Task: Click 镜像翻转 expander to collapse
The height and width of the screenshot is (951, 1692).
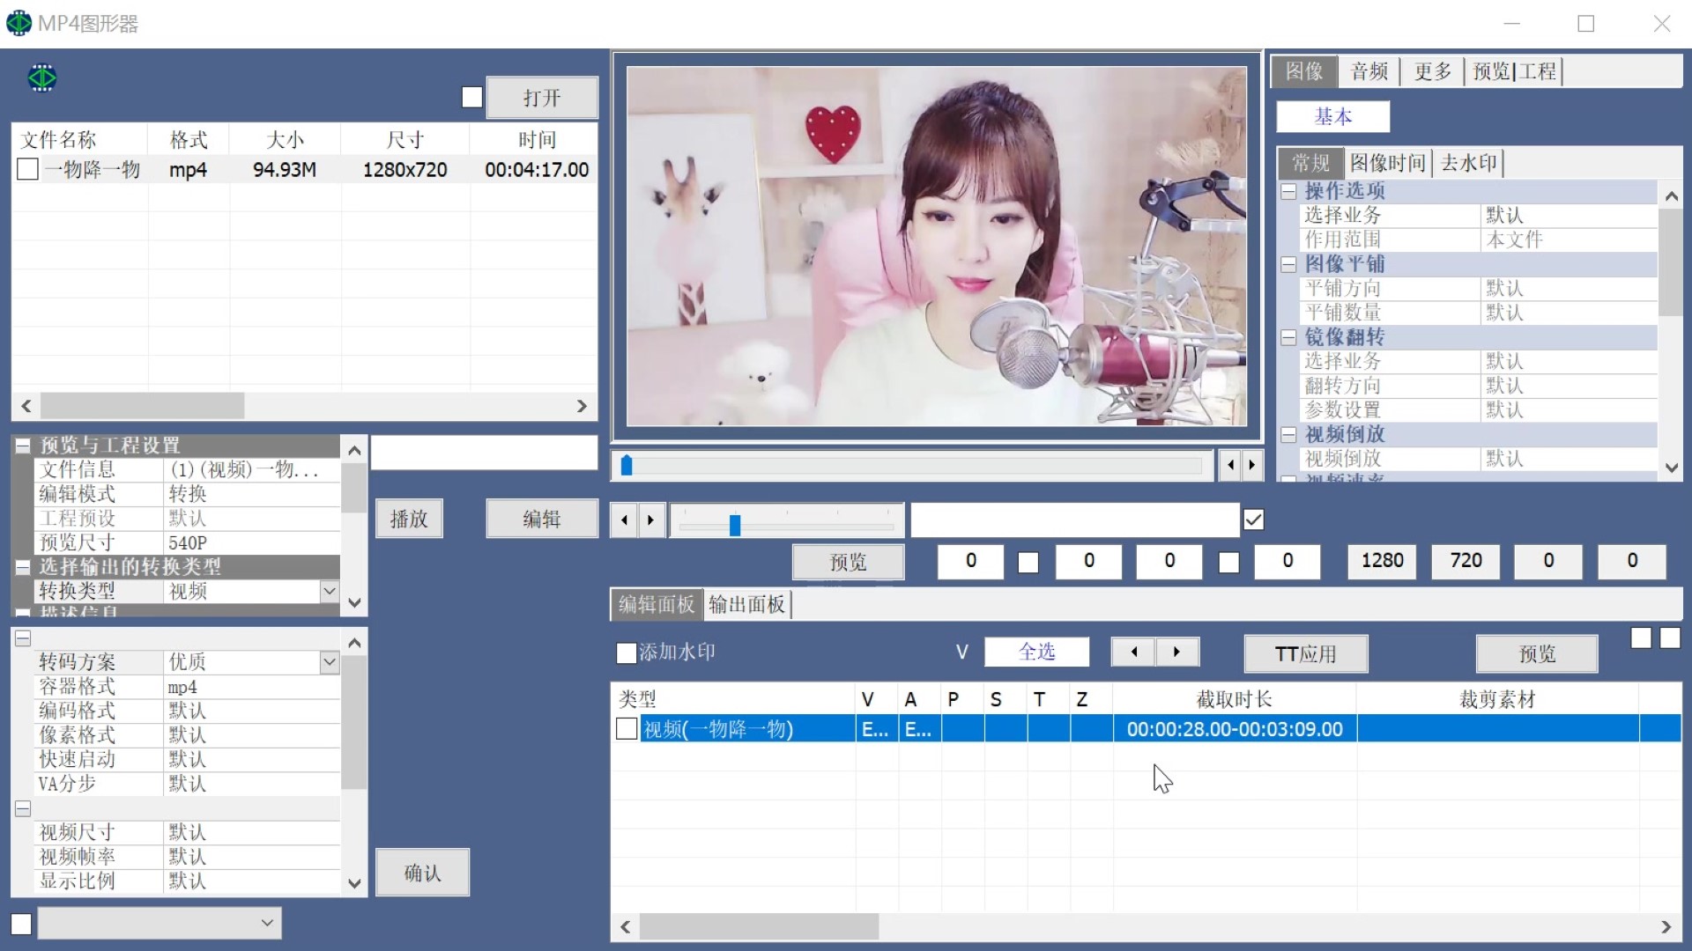Action: [x=1288, y=336]
